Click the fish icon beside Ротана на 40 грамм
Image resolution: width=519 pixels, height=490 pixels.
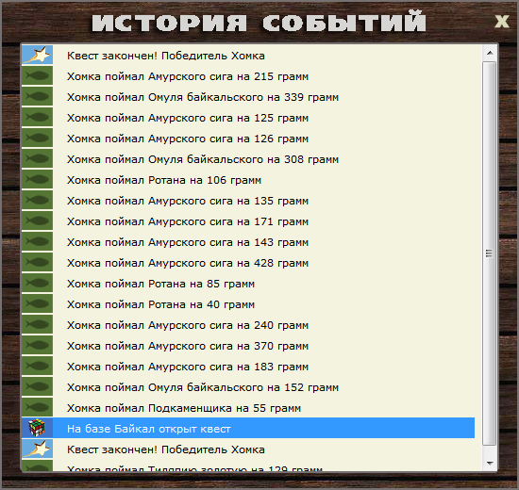37,303
